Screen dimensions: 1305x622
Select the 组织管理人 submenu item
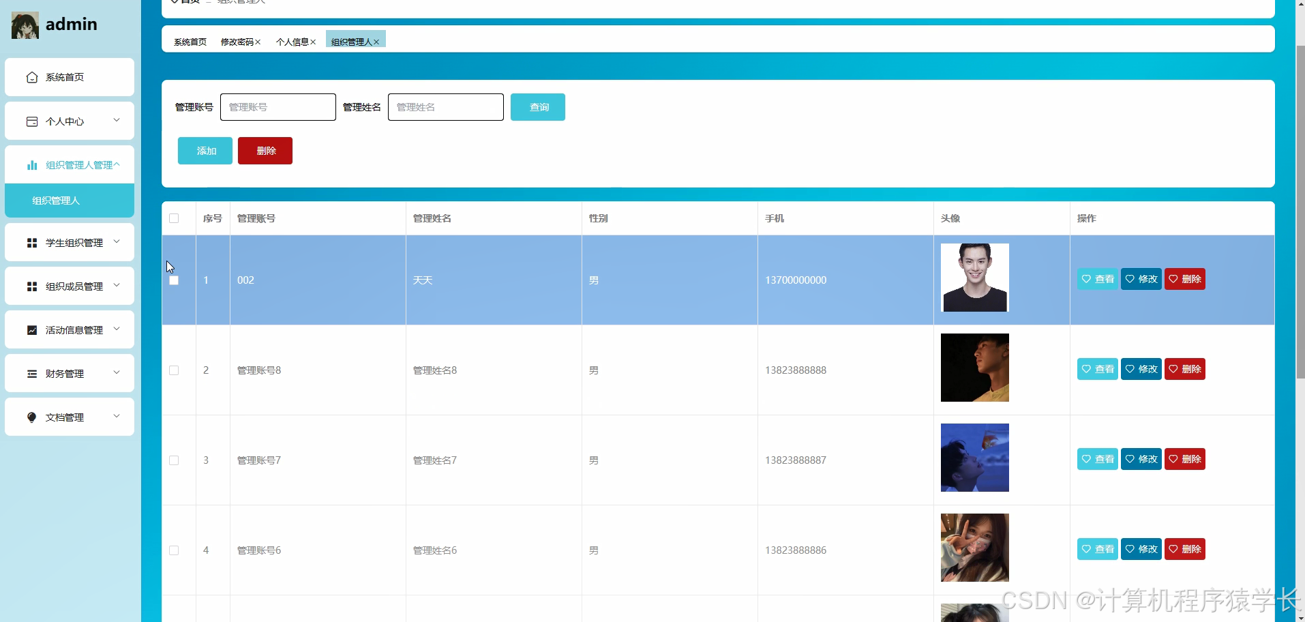(70, 201)
